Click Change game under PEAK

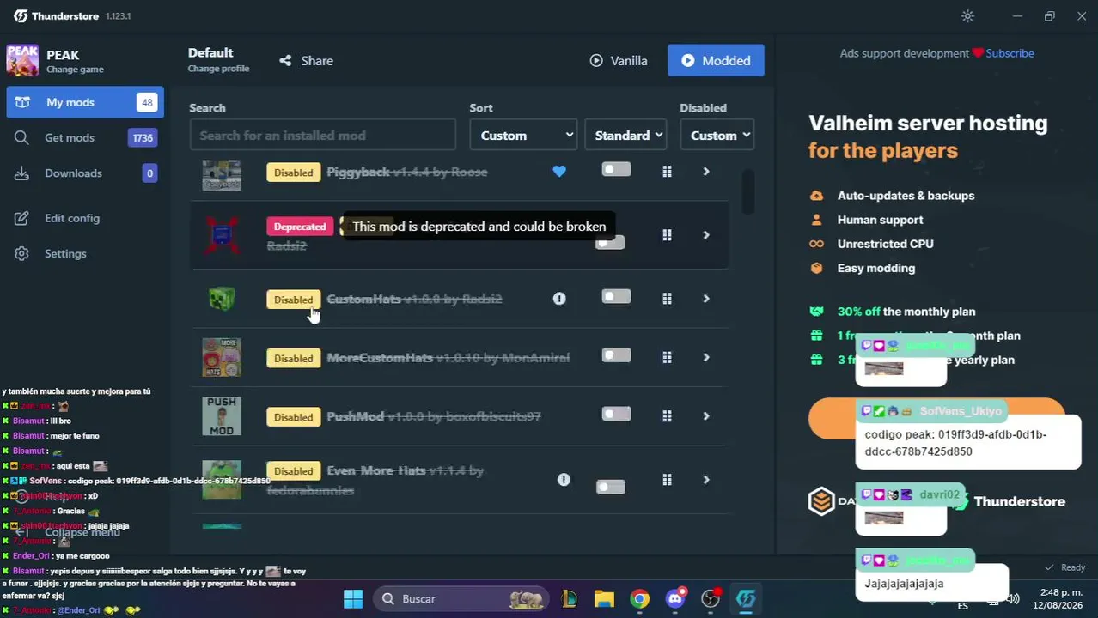pyautogui.click(x=75, y=70)
